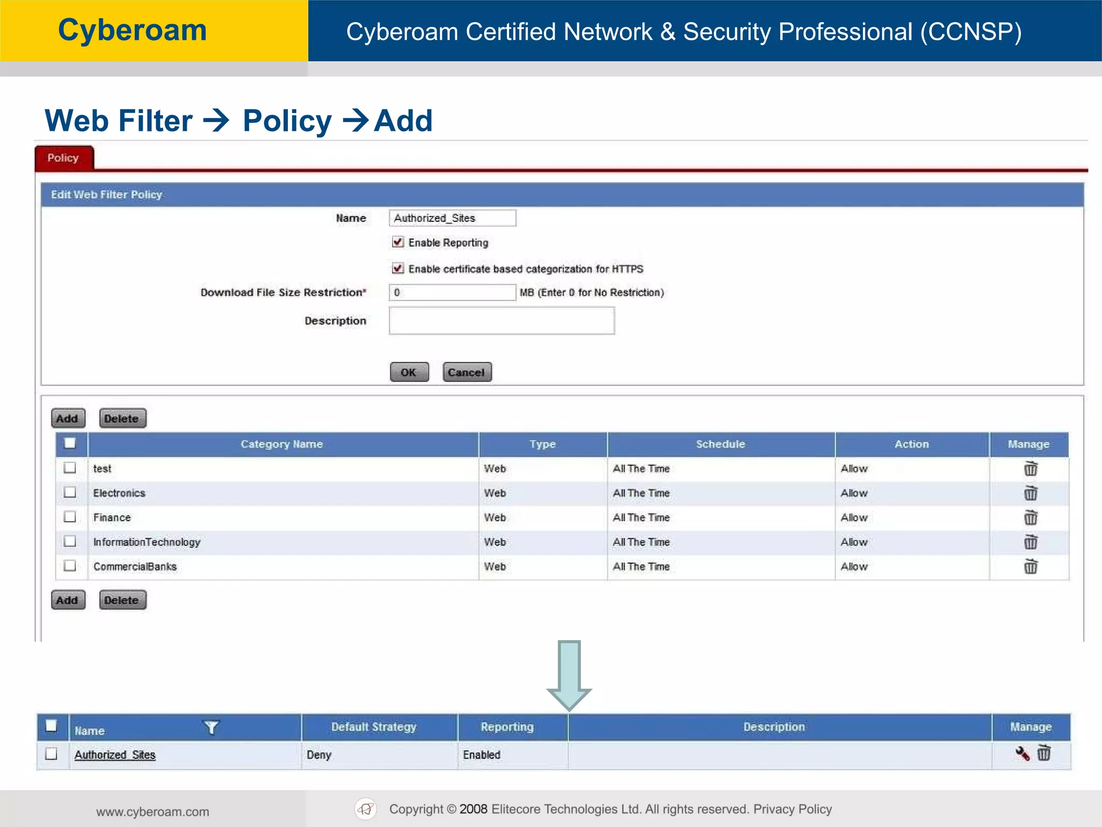The image size is (1102, 827).
Task: Click the Cancel button
Action: pos(467,372)
